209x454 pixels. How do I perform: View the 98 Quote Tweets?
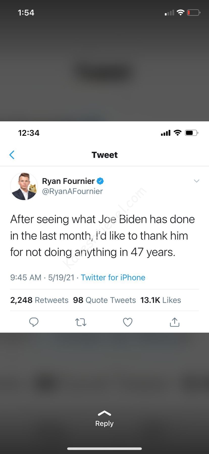point(104,300)
